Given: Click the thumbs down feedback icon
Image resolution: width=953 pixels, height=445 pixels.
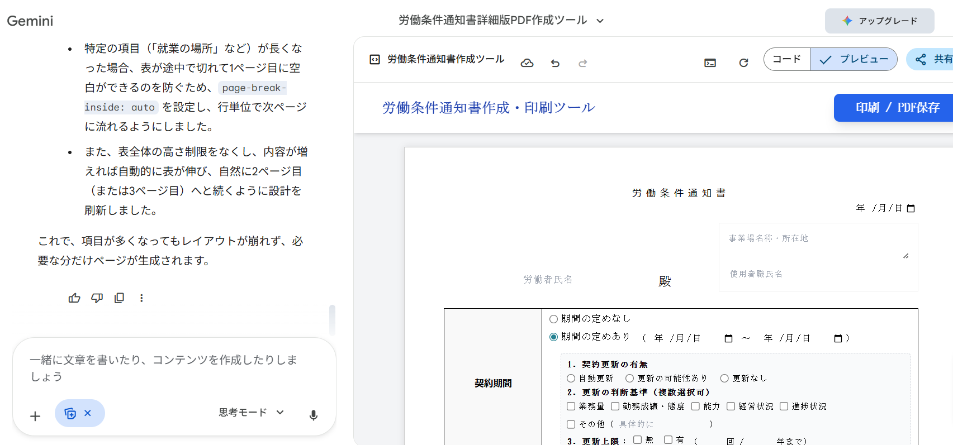Looking at the screenshot, I should [97, 298].
